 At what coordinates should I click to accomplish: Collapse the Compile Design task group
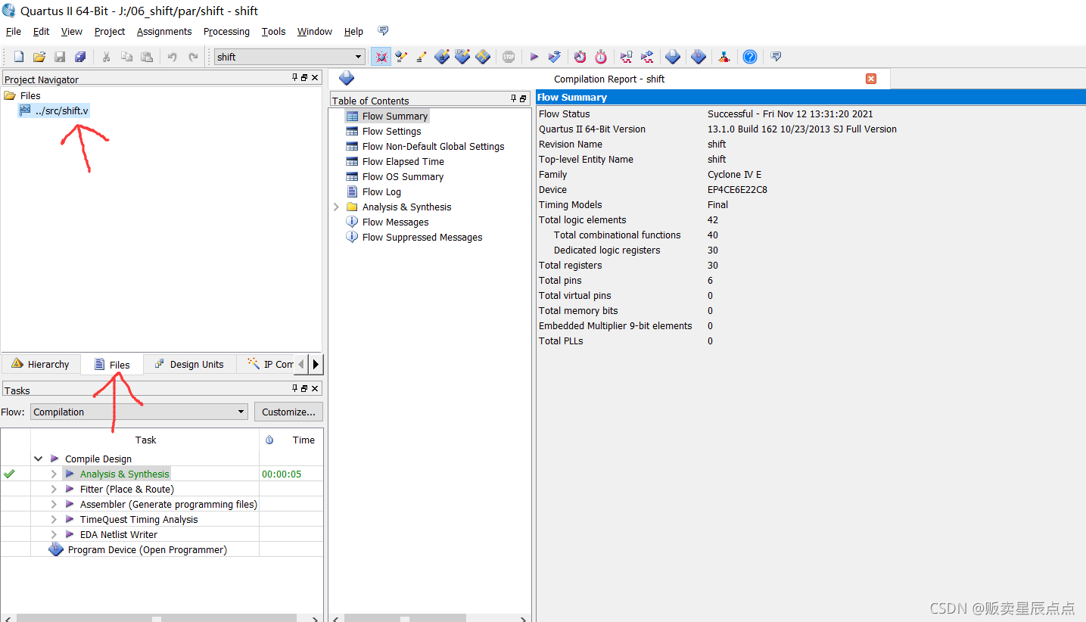(39, 459)
